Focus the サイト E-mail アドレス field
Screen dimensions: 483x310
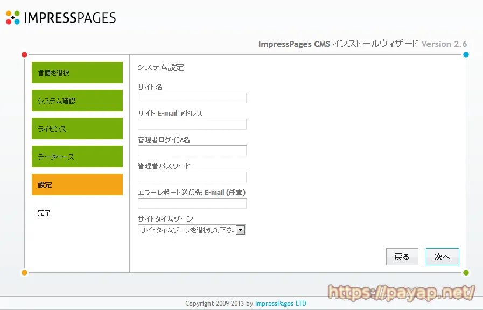click(x=191, y=124)
